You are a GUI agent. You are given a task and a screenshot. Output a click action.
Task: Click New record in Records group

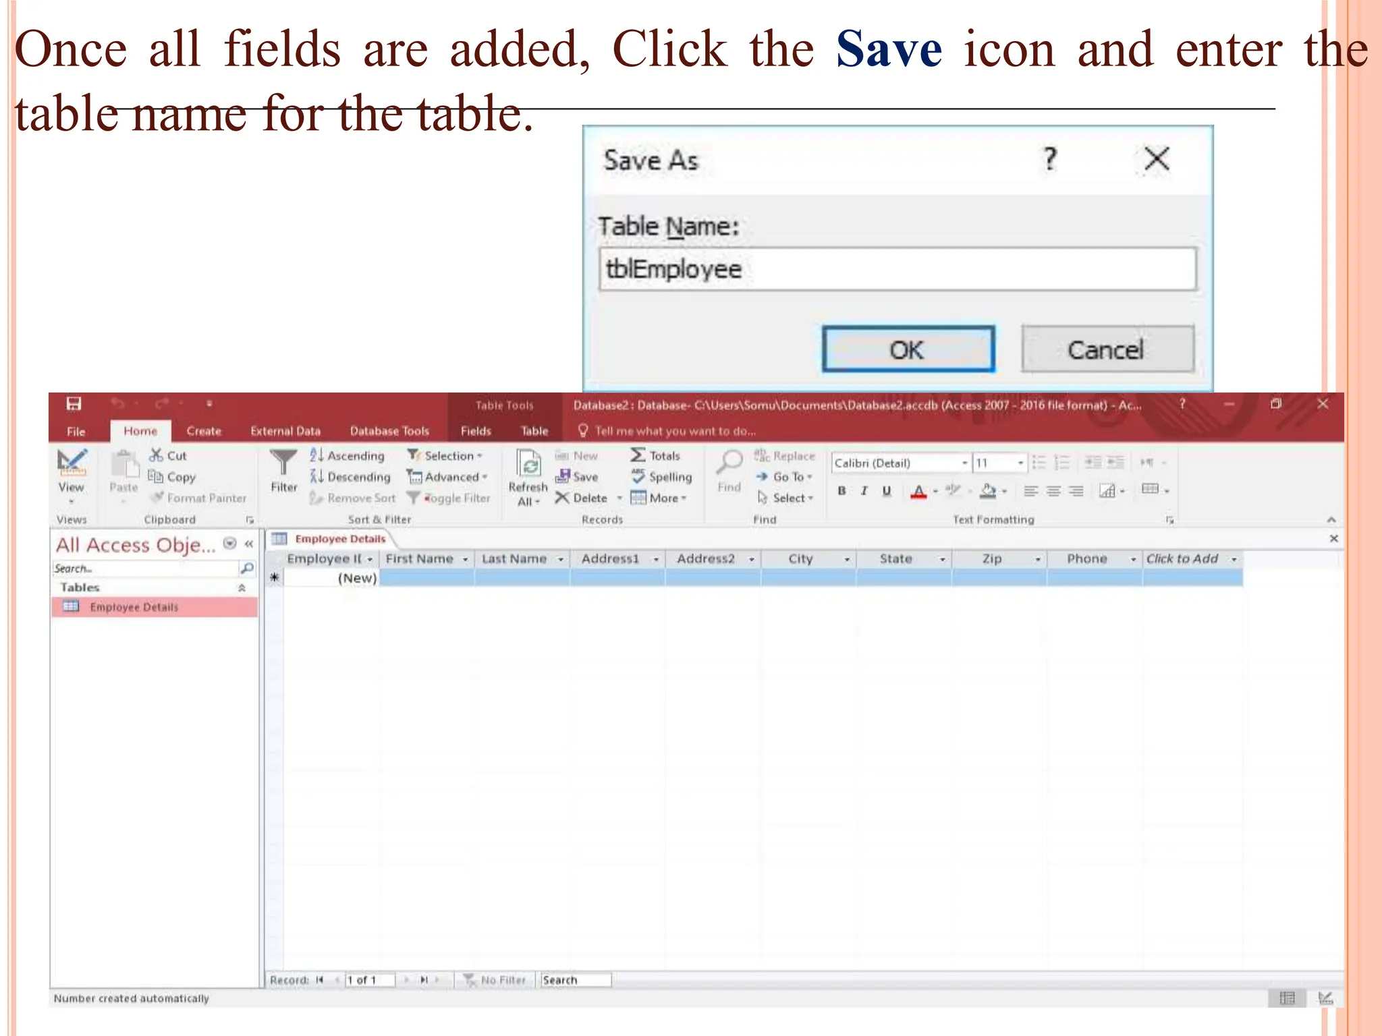coord(577,455)
